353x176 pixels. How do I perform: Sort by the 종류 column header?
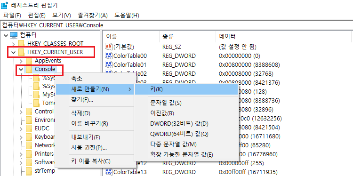(x=187, y=36)
